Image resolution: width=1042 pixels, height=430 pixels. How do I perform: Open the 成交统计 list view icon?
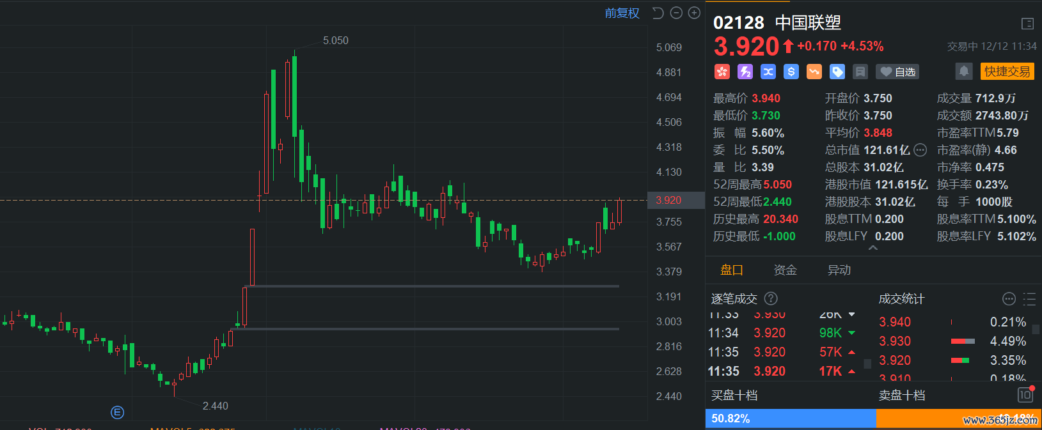point(1029,299)
